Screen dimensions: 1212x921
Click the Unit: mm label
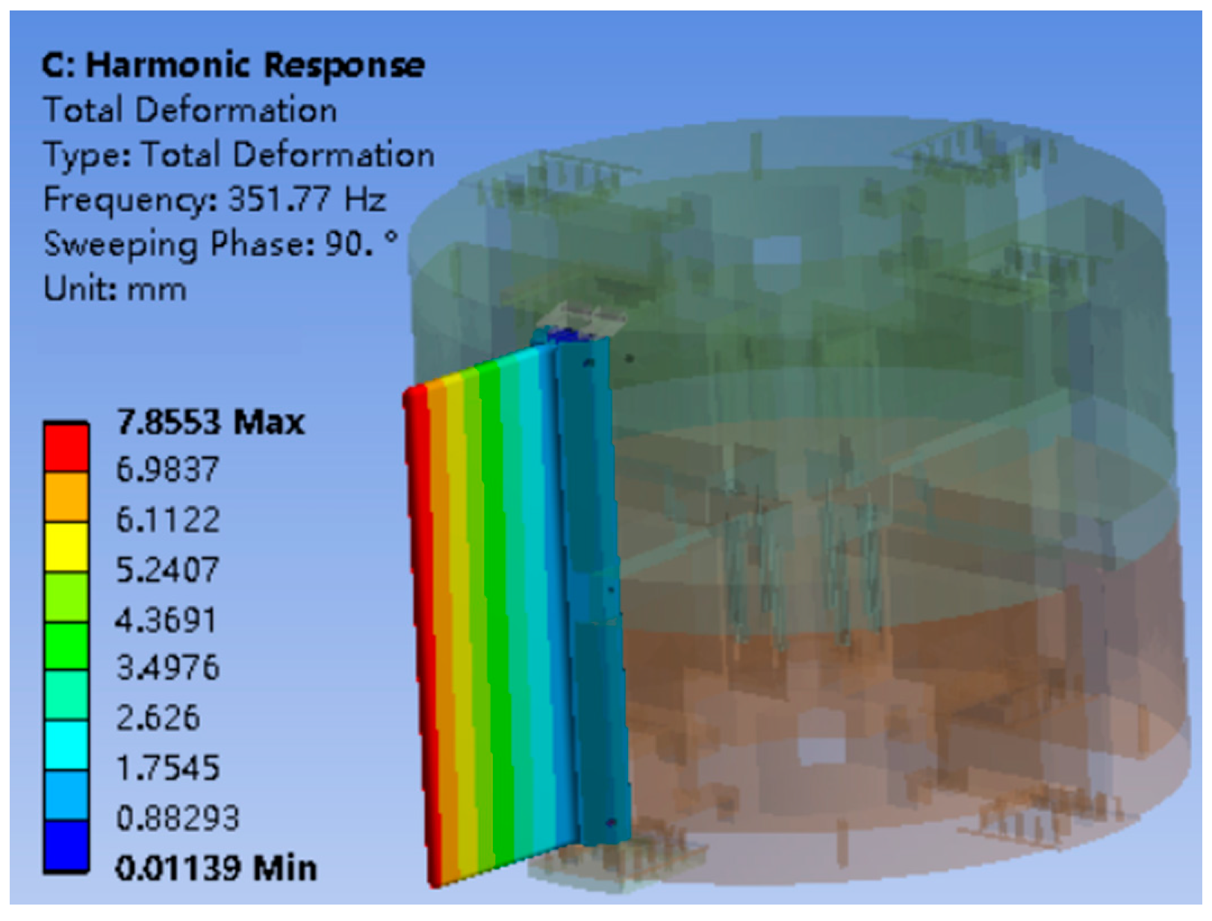click(114, 289)
